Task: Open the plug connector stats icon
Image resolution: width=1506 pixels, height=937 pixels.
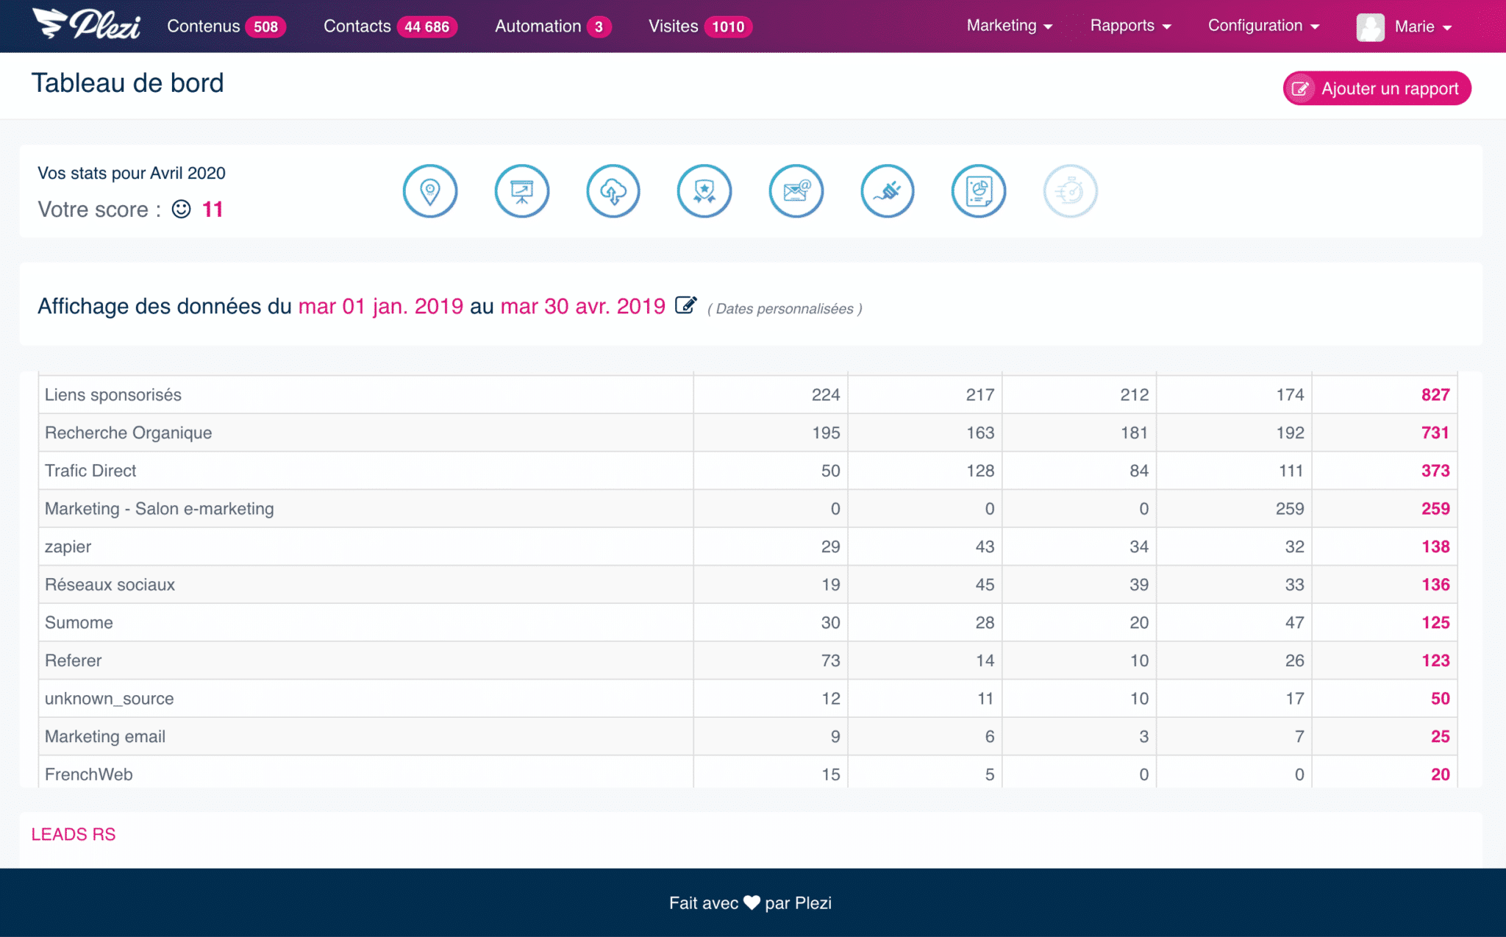Action: point(888,191)
